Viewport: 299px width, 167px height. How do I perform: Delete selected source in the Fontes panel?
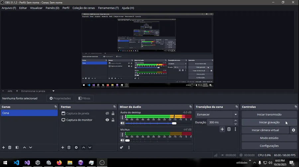pyautogui.click(x=69, y=147)
